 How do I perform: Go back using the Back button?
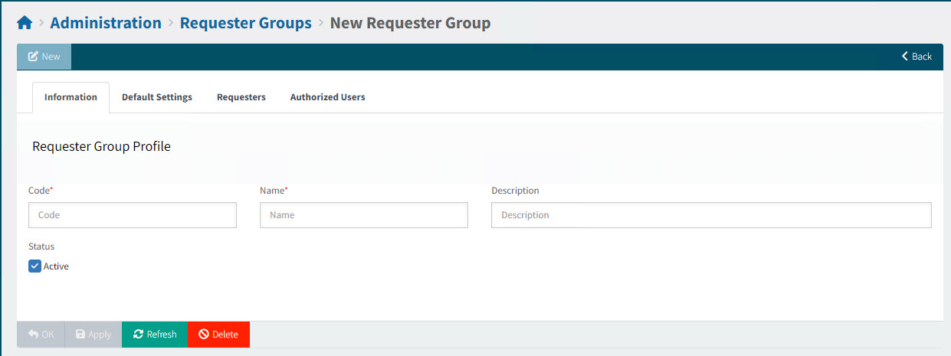coord(917,57)
